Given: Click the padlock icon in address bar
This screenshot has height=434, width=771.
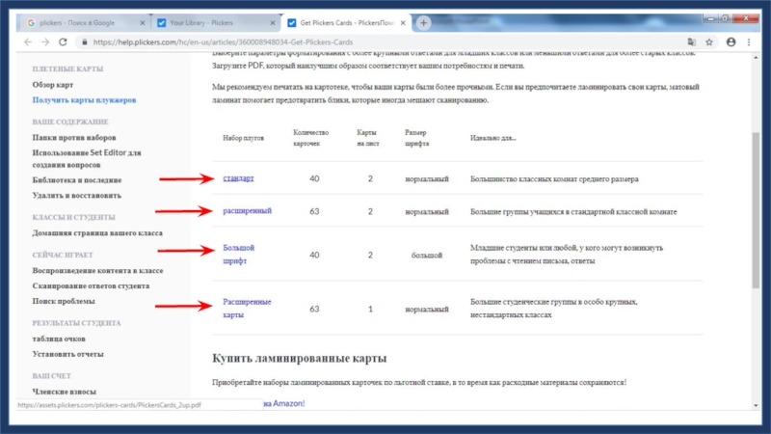Looking at the screenshot, I should 85,42.
